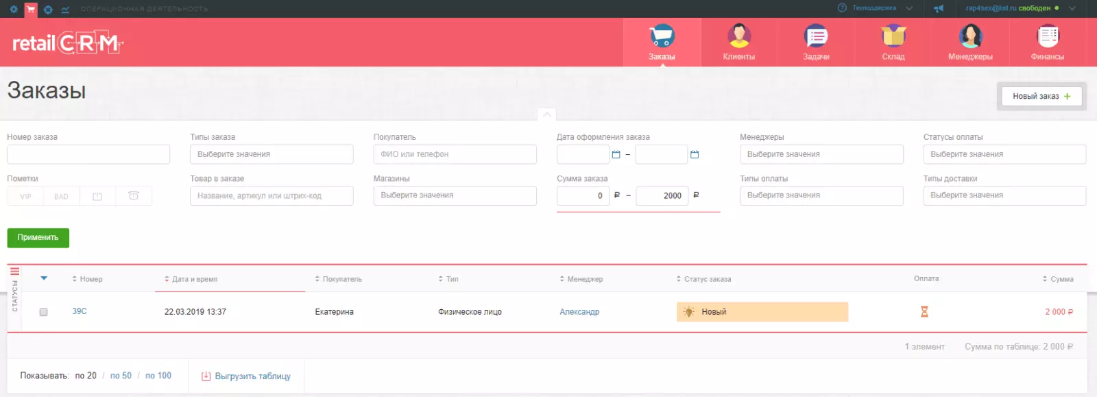Open the settings gear in top bar
Image resolution: width=1097 pixels, height=397 pixels.
click(14, 9)
